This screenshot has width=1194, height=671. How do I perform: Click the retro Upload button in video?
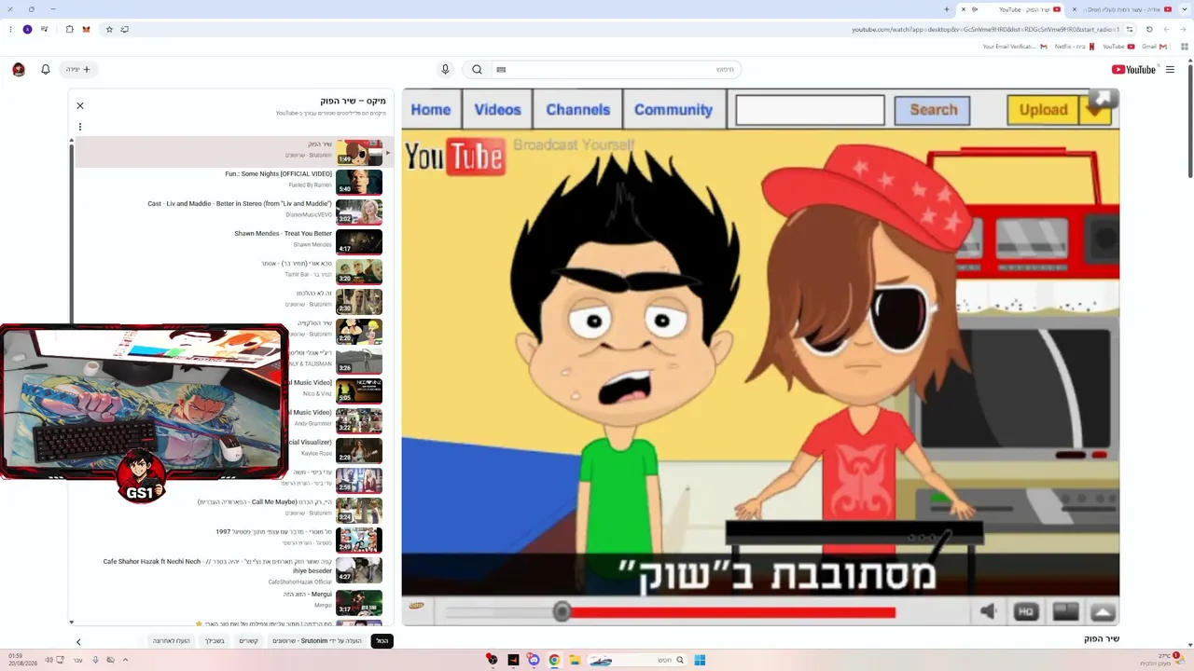(x=1043, y=110)
